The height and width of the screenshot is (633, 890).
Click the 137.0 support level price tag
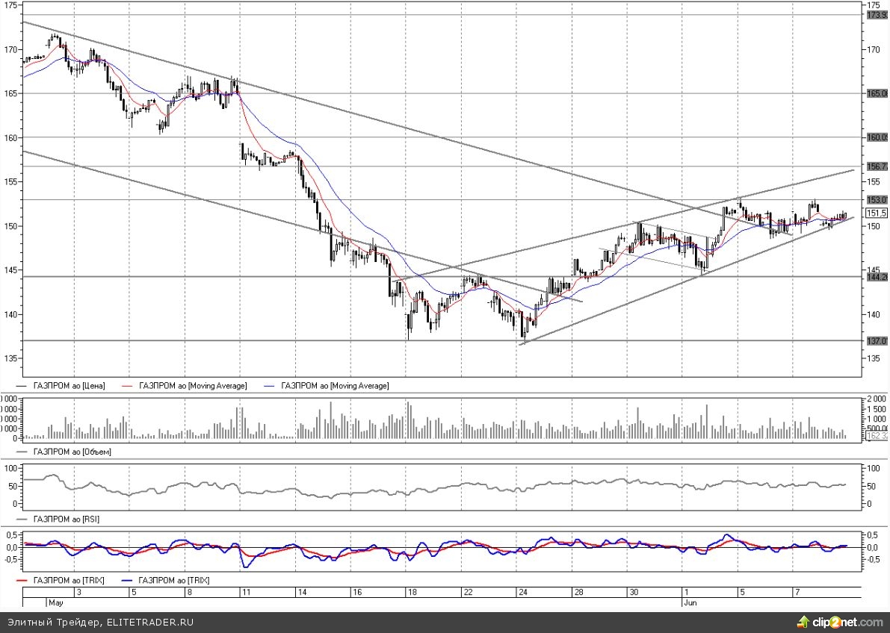coord(877,340)
